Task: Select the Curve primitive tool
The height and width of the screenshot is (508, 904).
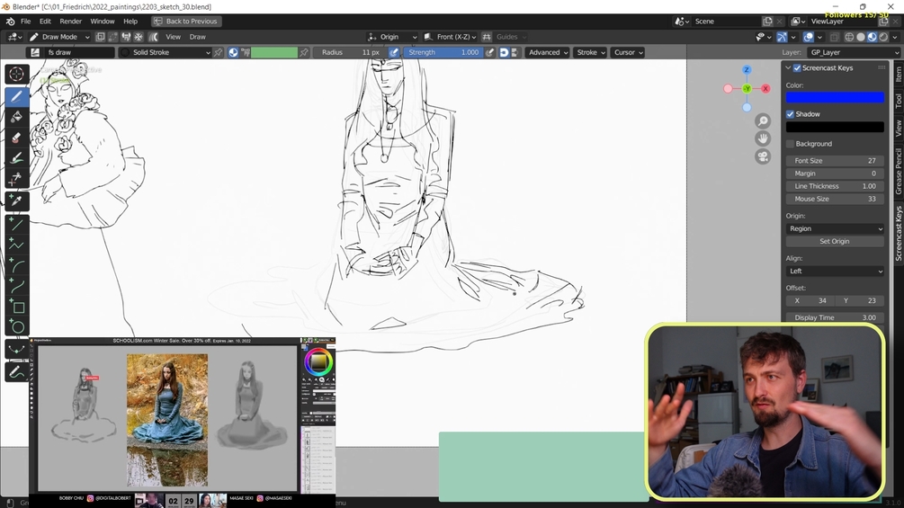Action: coord(16,286)
